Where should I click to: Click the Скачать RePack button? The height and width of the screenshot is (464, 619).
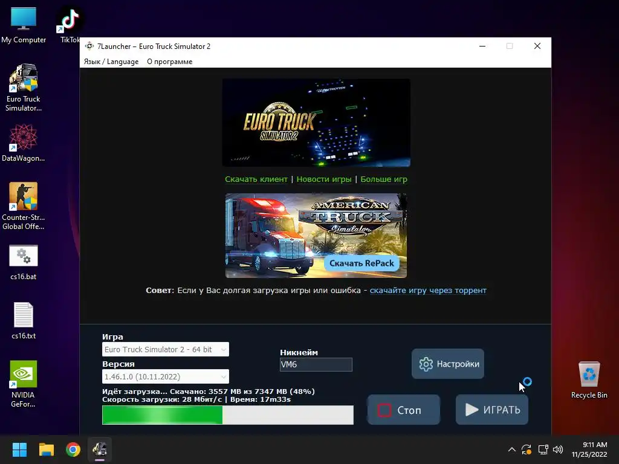point(361,263)
